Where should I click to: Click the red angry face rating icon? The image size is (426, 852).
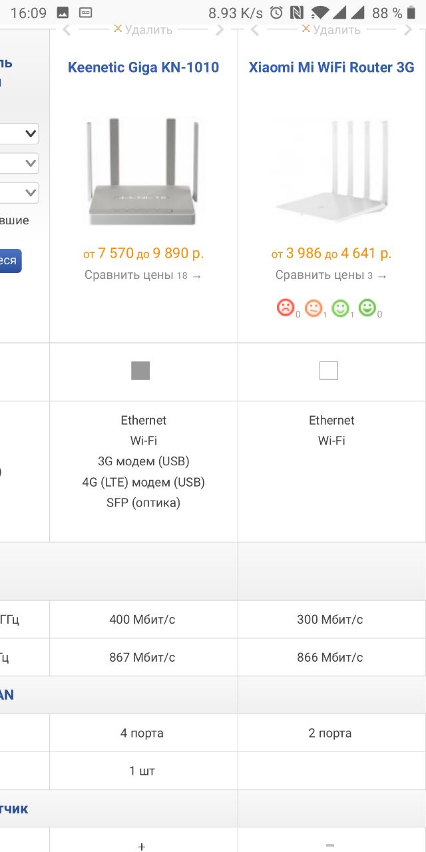coord(285,308)
